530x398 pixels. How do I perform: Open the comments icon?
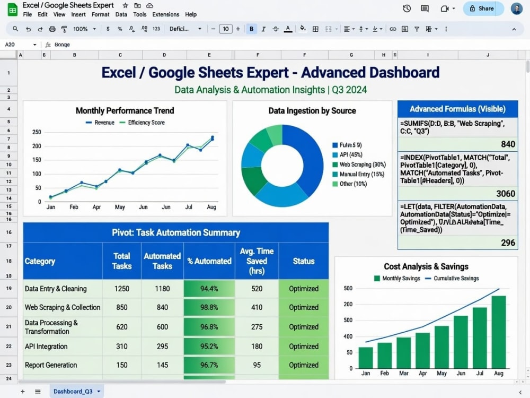click(425, 8)
